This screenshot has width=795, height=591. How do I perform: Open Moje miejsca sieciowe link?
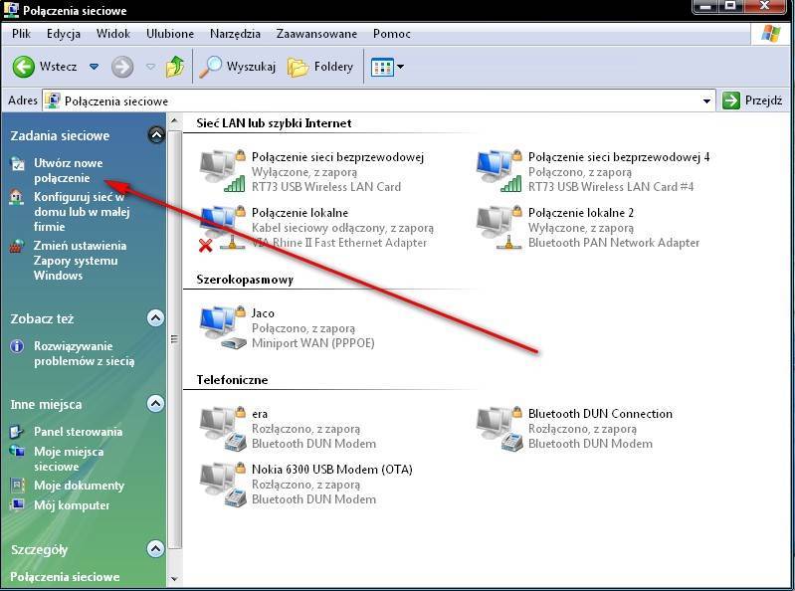[69, 459]
